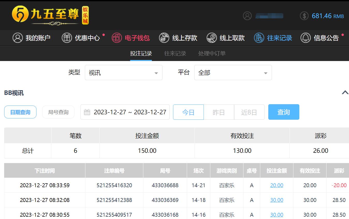Click the calendar icon in date field

(87, 112)
